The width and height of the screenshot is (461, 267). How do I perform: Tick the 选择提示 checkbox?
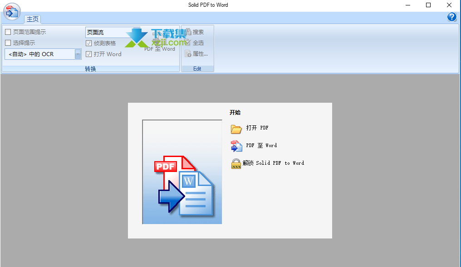[8, 43]
